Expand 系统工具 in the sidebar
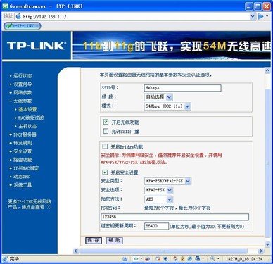The image size is (273, 264). [23, 185]
